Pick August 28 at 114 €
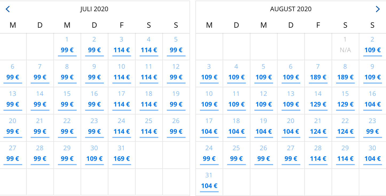Screen dimensions: 386x196 coord(318,155)
